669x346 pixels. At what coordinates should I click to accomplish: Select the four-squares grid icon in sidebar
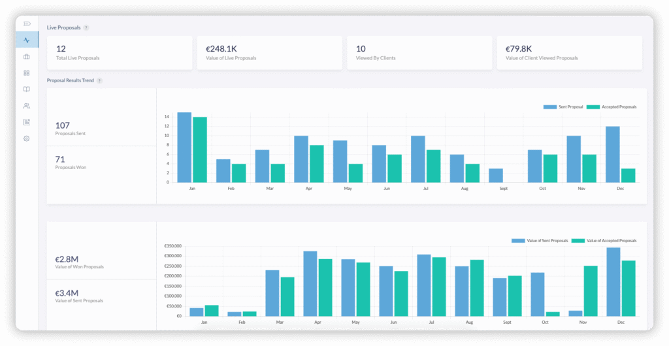(x=27, y=73)
